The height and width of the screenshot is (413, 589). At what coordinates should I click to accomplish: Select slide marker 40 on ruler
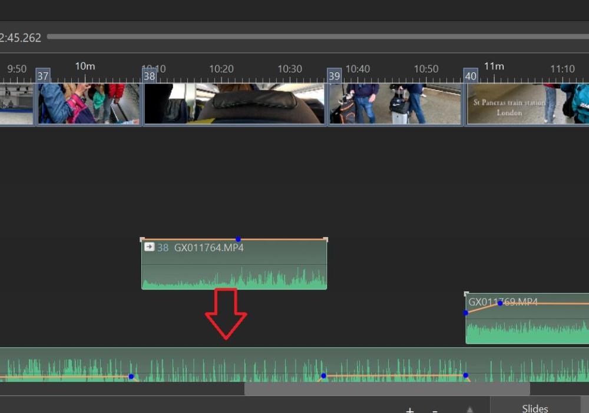coord(470,76)
